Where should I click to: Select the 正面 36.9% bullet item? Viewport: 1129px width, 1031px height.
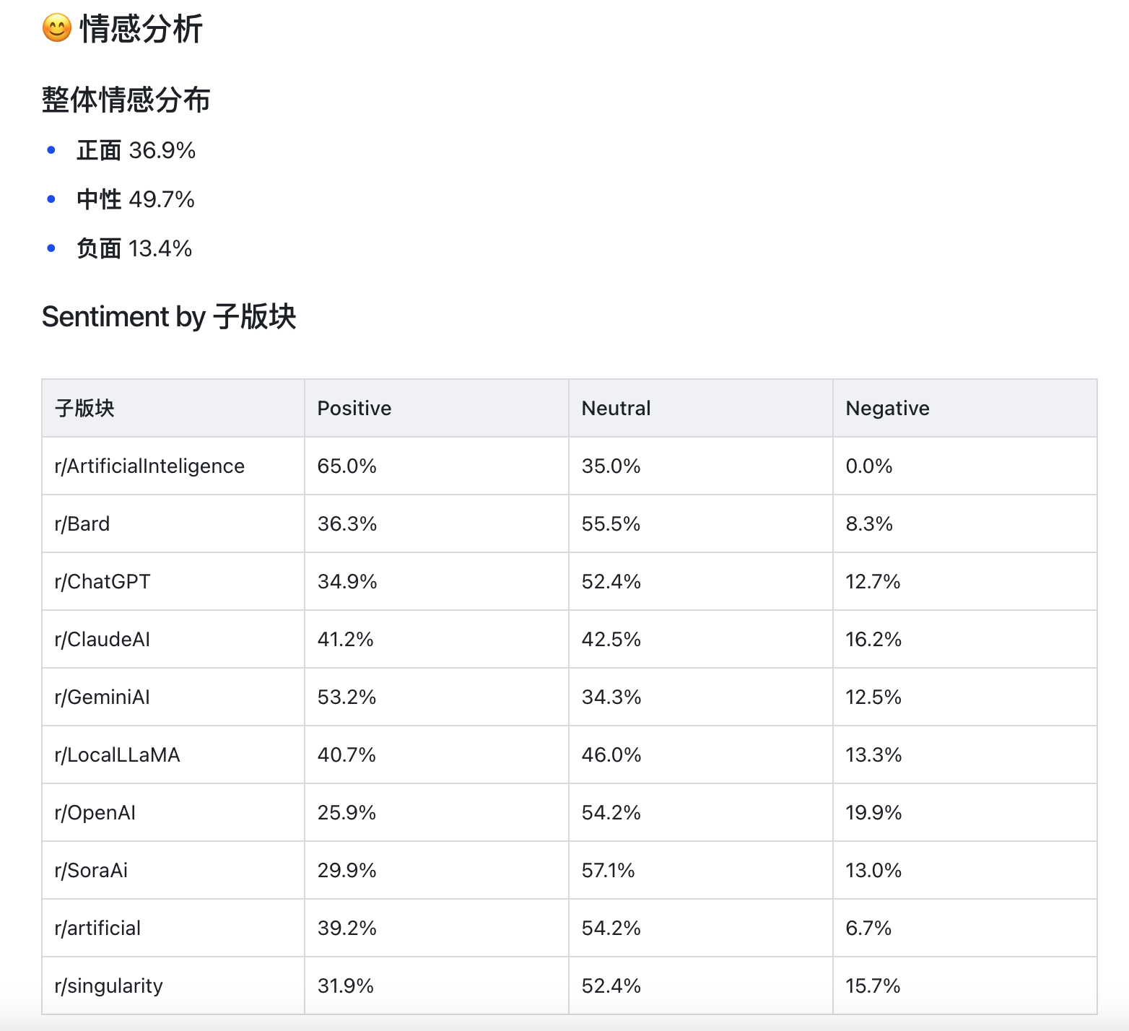tap(136, 150)
